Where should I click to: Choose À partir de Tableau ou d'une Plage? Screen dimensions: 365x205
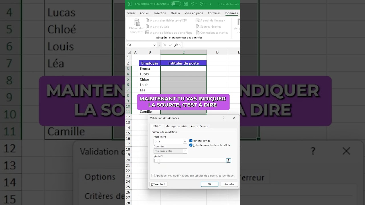169,33
